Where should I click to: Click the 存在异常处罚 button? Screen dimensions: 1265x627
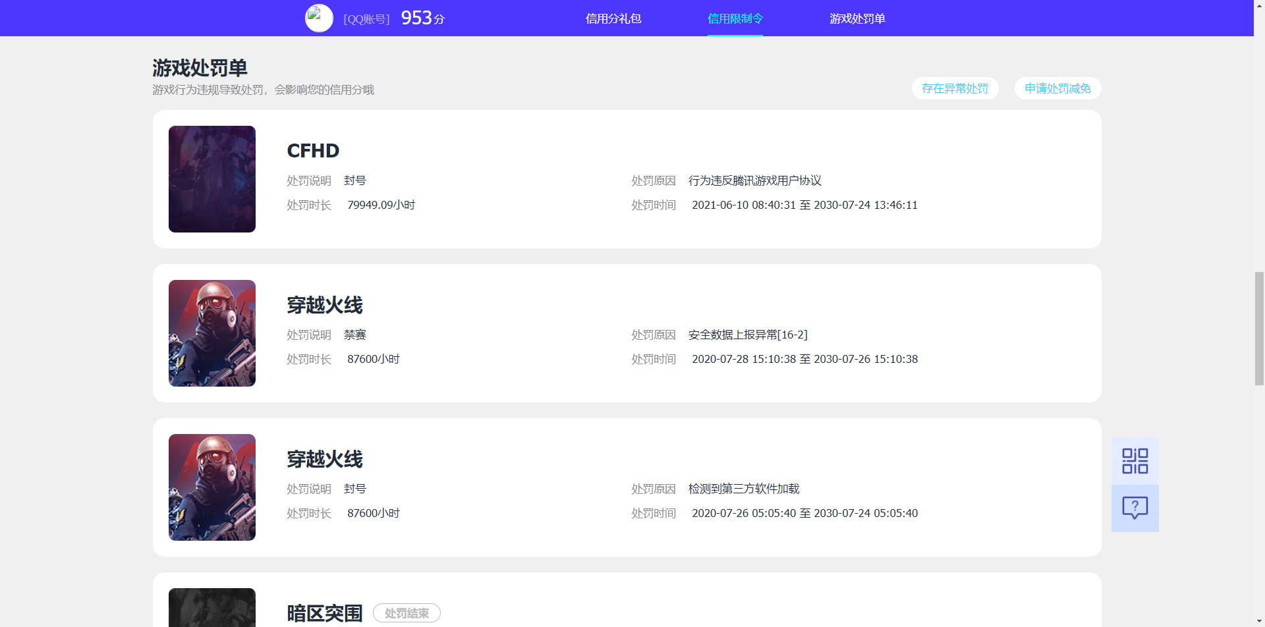click(955, 88)
